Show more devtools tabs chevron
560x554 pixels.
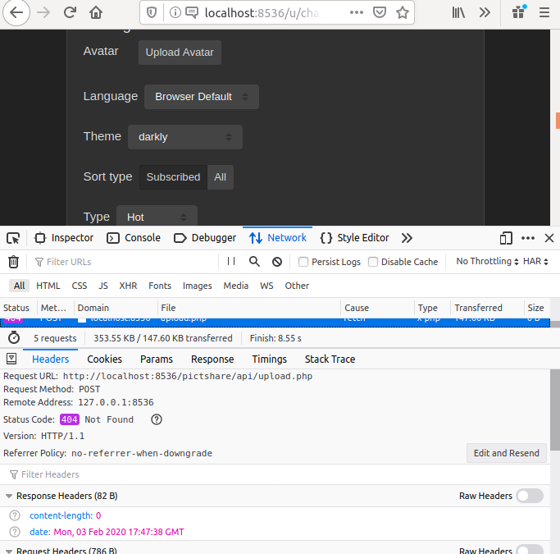pyautogui.click(x=407, y=238)
